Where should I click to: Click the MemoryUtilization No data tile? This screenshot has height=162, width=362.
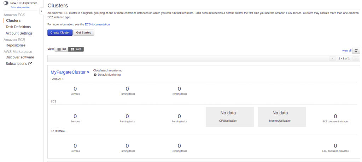pyautogui.click(x=280, y=117)
